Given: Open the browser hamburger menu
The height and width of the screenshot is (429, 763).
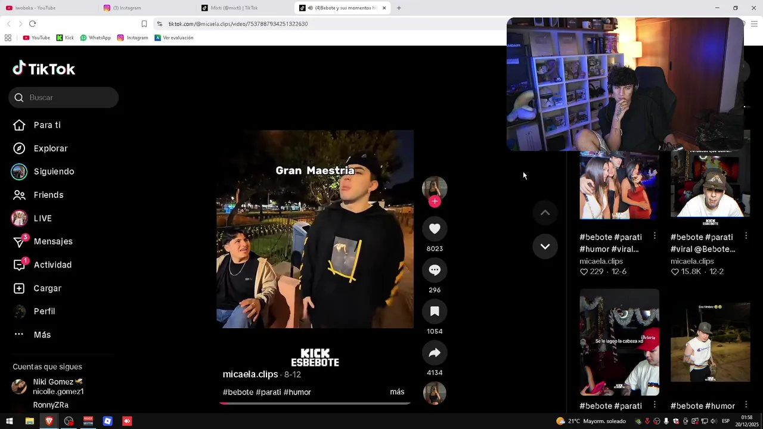Looking at the screenshot, I should (x=754, y=24).
